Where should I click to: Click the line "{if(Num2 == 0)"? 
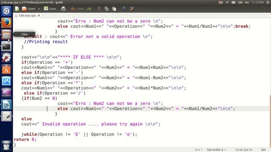coord(39,98)
